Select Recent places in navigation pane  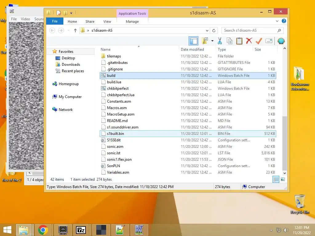[73, 71]
